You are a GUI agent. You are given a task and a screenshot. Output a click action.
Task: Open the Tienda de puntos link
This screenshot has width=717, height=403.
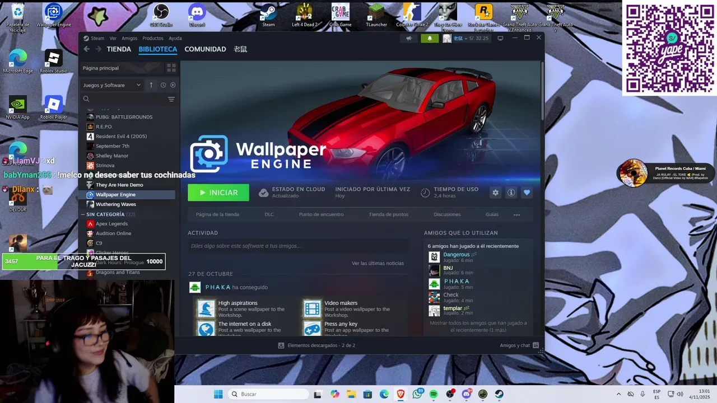point(388,214)
